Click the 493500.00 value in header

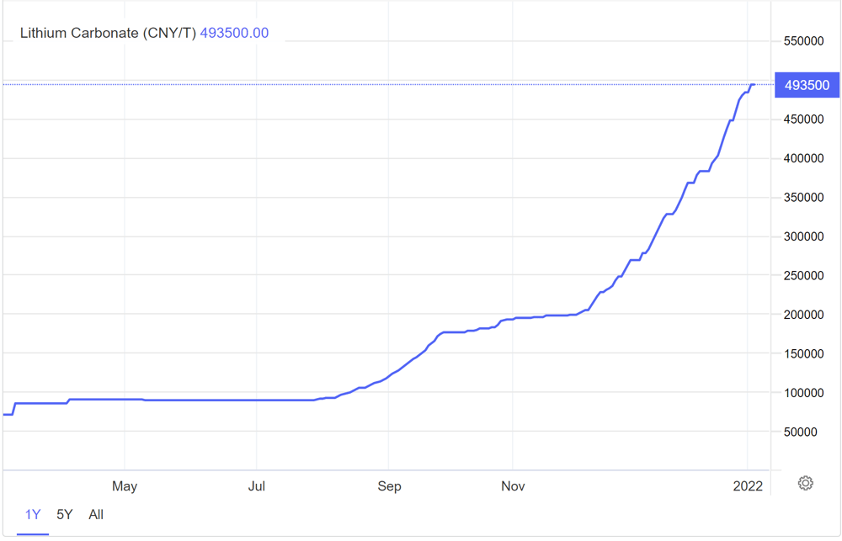234,33
